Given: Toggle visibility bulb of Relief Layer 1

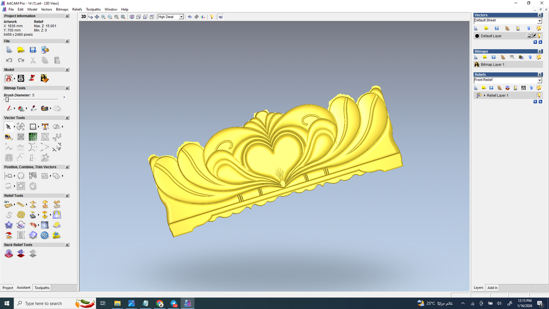Looking at the screenshot, I should [x=539, y=95].
